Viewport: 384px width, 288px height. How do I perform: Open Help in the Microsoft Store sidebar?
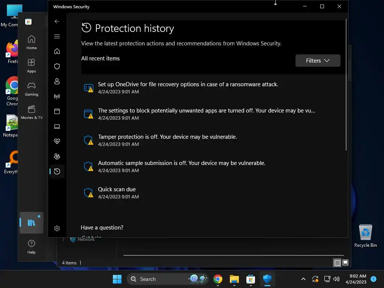pyautogui.click(x=31, y=247)
